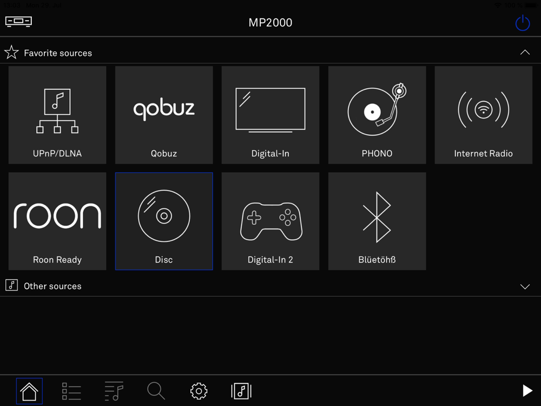541x406 pixels.
Task: Open the Qobuz streaming source
Action: (x=164, y=115)
